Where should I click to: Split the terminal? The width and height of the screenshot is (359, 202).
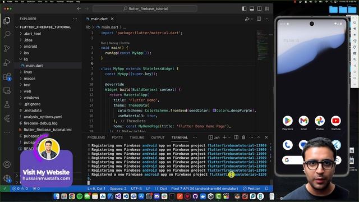[x=236, y=137]
